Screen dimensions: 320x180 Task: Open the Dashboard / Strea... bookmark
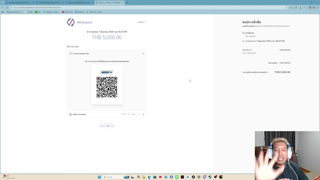pos(51,12)
